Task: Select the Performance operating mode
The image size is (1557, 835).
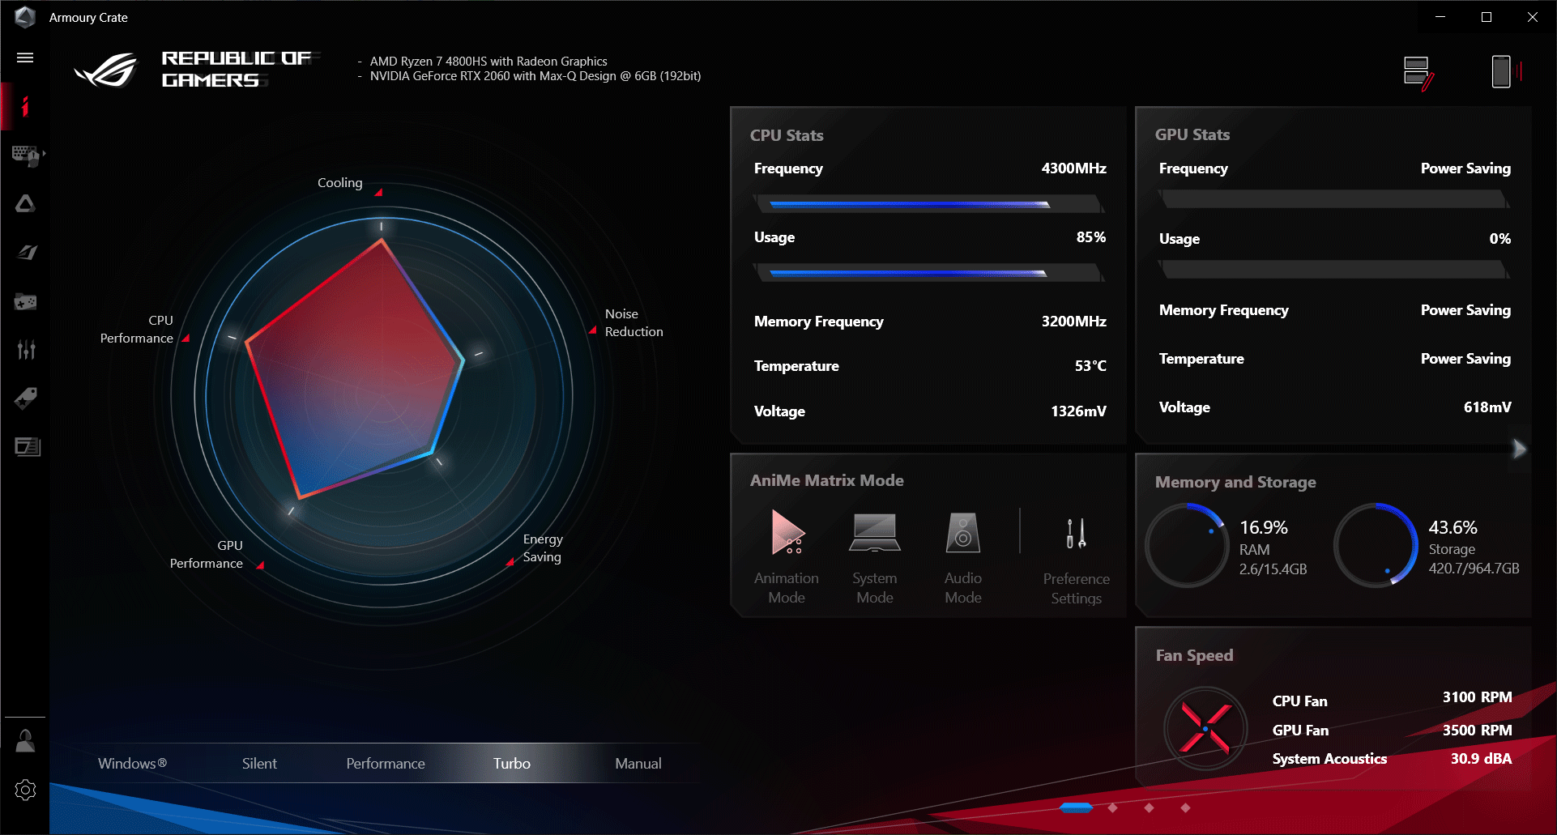Action: (x=386, y=764)
